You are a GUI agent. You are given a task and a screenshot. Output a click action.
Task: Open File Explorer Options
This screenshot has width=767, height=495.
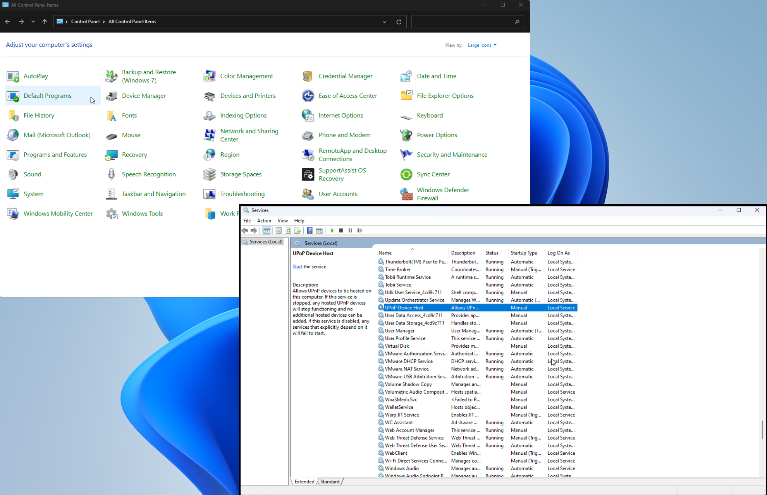point(437,96)
